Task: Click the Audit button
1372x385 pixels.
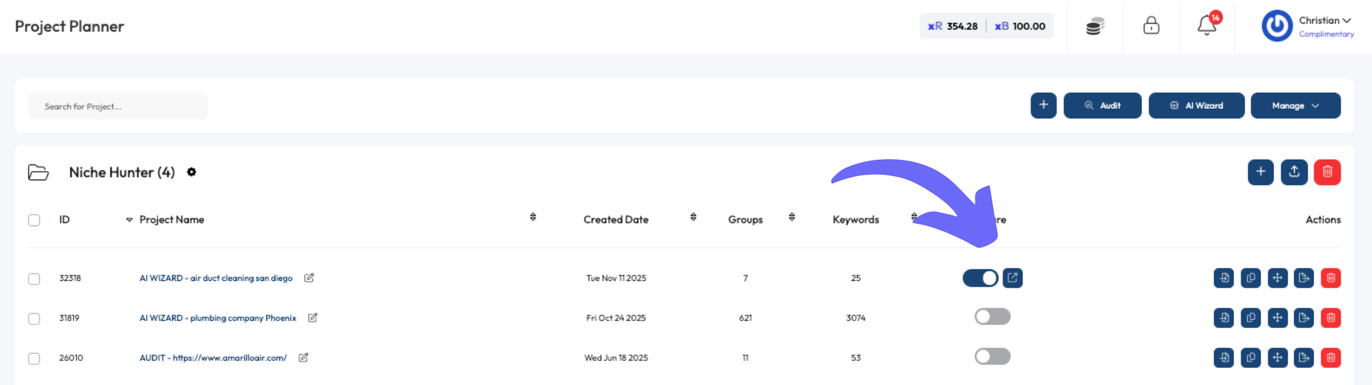Action: tap(1102, 106)
